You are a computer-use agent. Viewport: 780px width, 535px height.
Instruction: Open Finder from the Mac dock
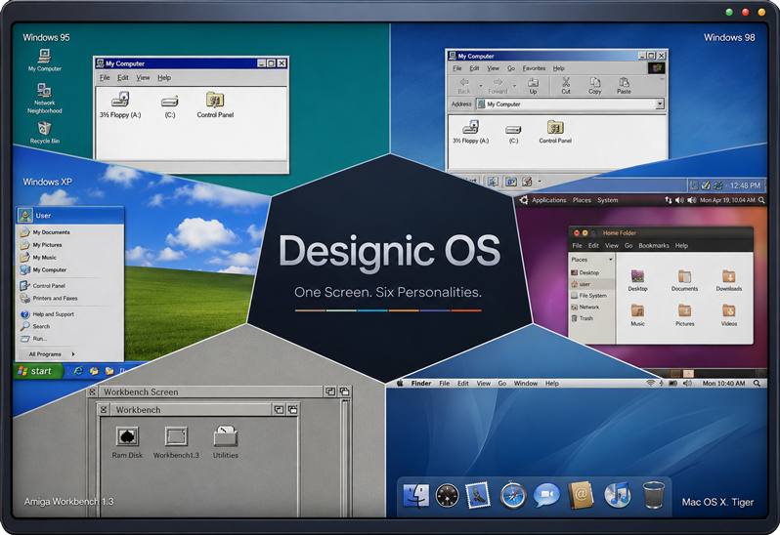click(x=415, y=495)
